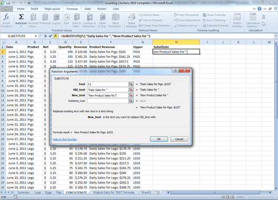The width and height of the screenshot is (278, 200).
Task: Click the Instance_num argument field
Action: [x=107, y=101]
